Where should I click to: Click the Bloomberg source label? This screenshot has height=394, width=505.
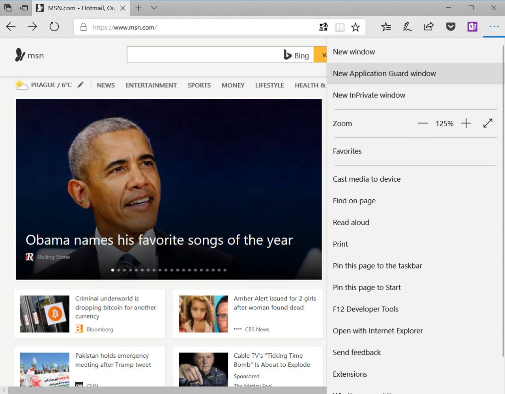click(100, 329)
